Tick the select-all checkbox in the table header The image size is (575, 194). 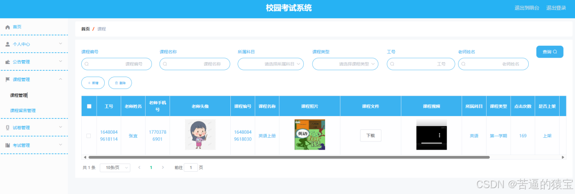pos(89,107)
